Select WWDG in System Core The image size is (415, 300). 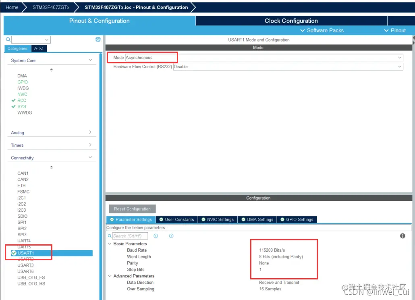pos(25,113)
